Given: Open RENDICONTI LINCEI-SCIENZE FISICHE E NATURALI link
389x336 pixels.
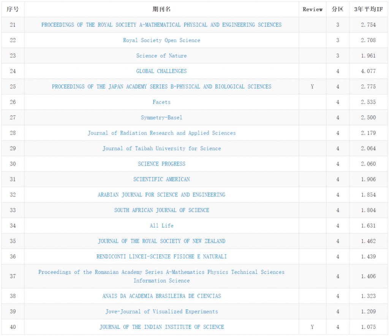Looking at the screenshot, I should click(x=161, y=256).
